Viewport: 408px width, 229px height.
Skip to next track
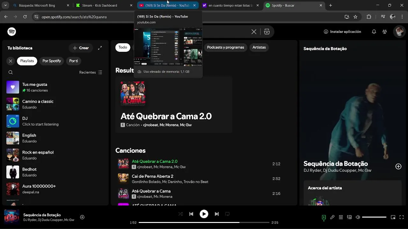216,214
